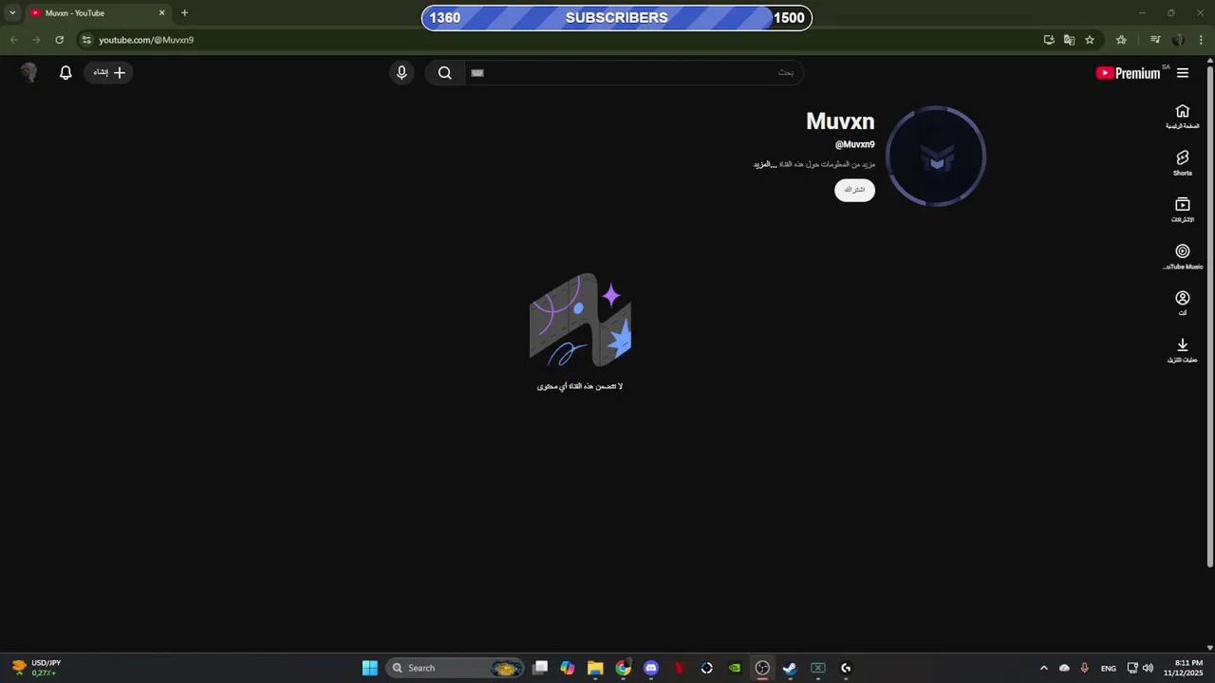Screen dimensions: 1215x683
Task: Open a new browser tab
Action: [x=184, y=13]
